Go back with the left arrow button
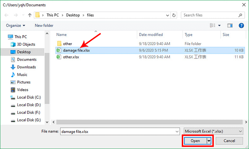249x149 pixels. pyautogui.click(x=6, y=15)
